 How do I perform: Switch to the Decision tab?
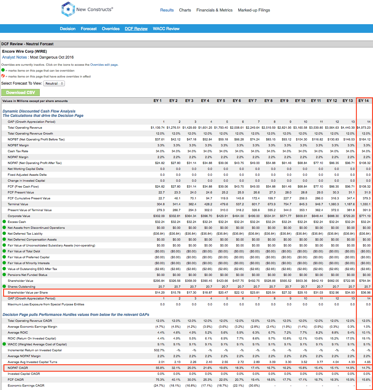pos(68,29)
